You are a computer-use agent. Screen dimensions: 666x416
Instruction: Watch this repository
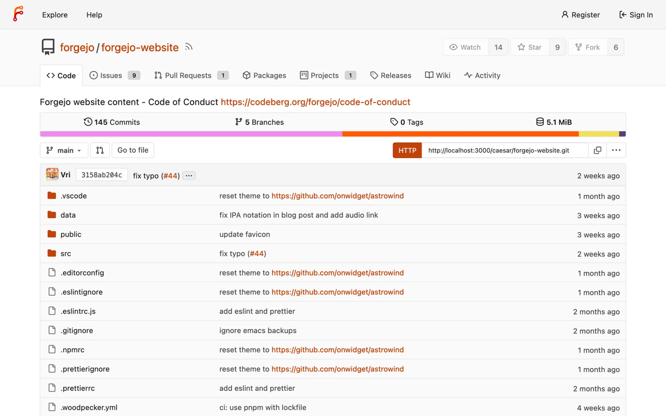coord(465,47)
